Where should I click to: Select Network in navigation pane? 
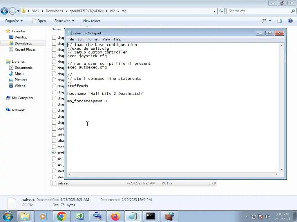point(18,110)
